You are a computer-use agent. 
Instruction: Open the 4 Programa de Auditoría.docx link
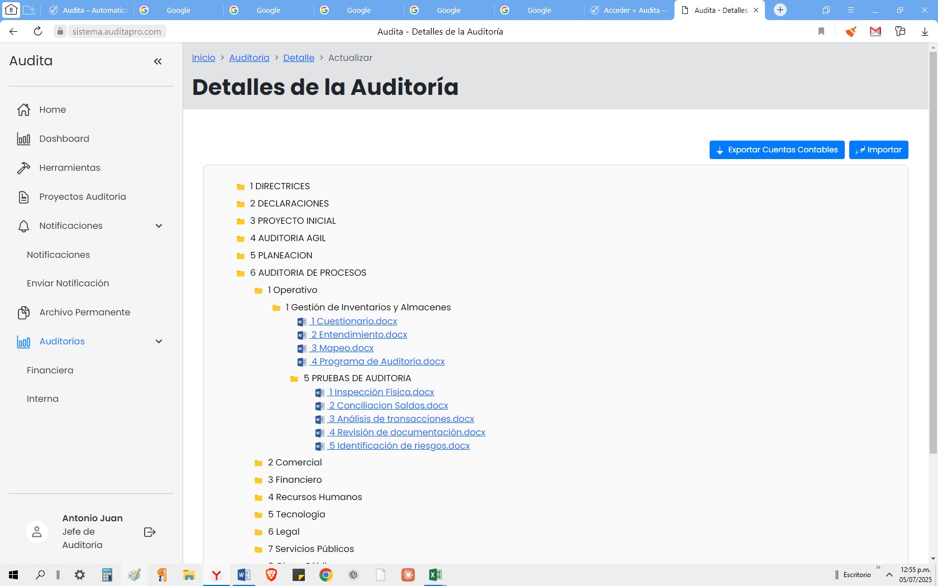tap(377, 362)
